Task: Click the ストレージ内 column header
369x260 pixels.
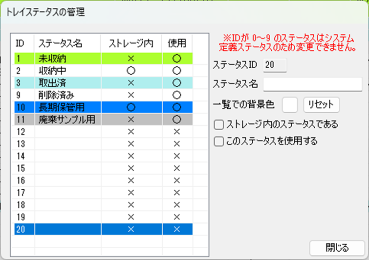Action: click(x=130, y=43)
